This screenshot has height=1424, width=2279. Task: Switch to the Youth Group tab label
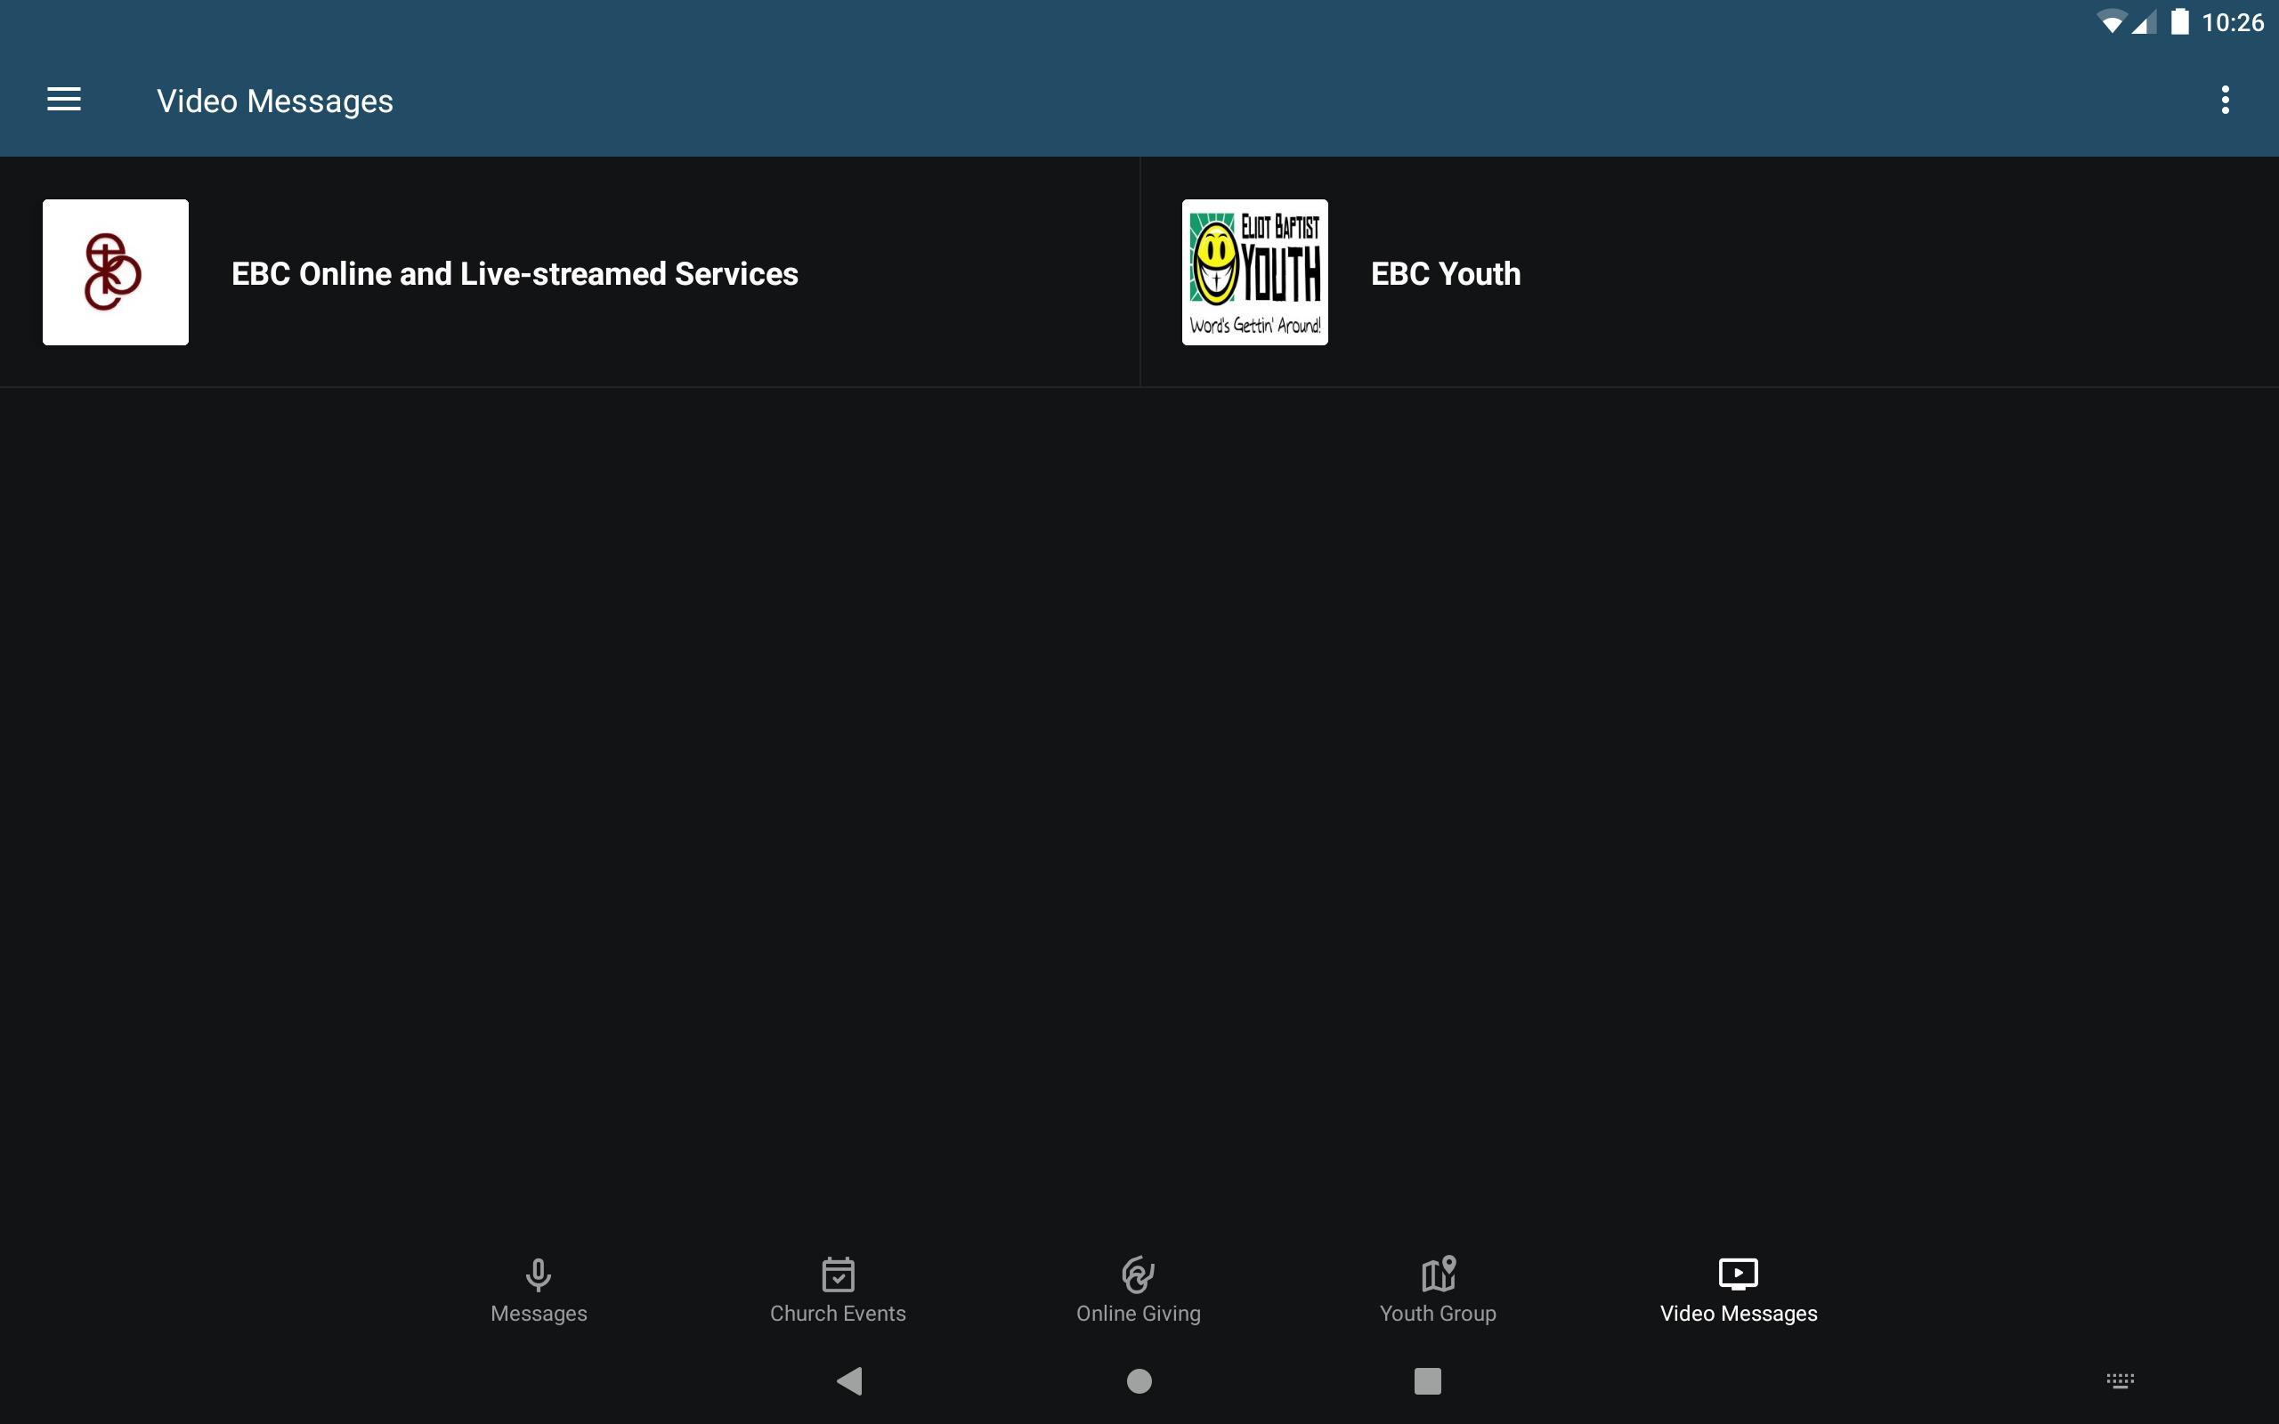[x=1438, y=1313]
